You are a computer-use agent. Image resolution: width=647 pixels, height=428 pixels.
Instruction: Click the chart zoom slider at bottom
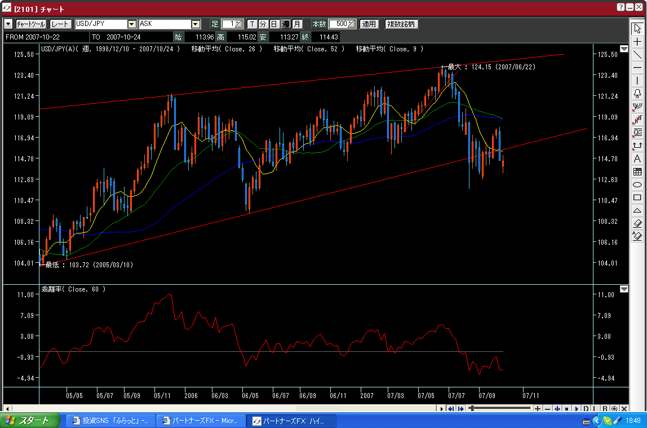coord(496,408)
